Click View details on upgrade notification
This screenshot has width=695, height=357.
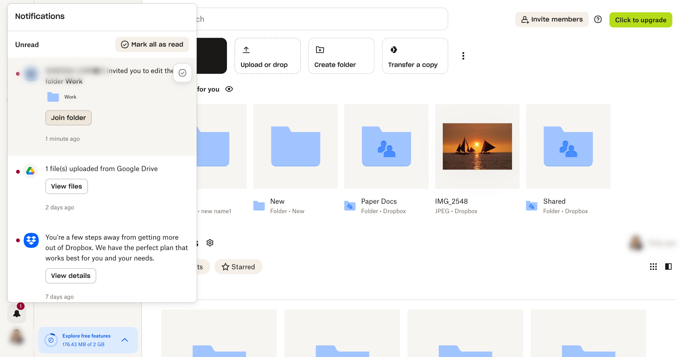click(71, 276)
